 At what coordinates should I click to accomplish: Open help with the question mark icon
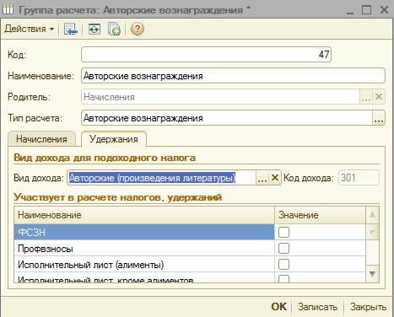click(138, 29)
